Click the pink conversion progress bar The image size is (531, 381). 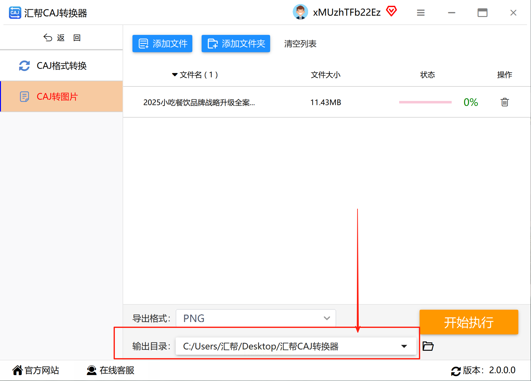(x=425, y=102)
